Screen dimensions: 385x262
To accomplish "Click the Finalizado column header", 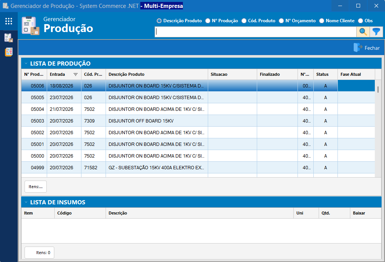I will [277, 74].
